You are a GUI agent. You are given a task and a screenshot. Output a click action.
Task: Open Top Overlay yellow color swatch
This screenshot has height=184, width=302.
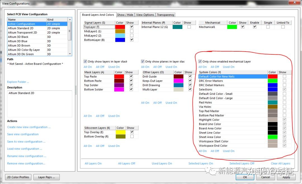click(121, 132)
